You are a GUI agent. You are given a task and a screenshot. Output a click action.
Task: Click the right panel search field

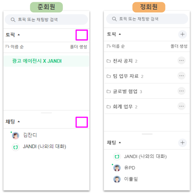pyautogui.click(x=147, y=19)
